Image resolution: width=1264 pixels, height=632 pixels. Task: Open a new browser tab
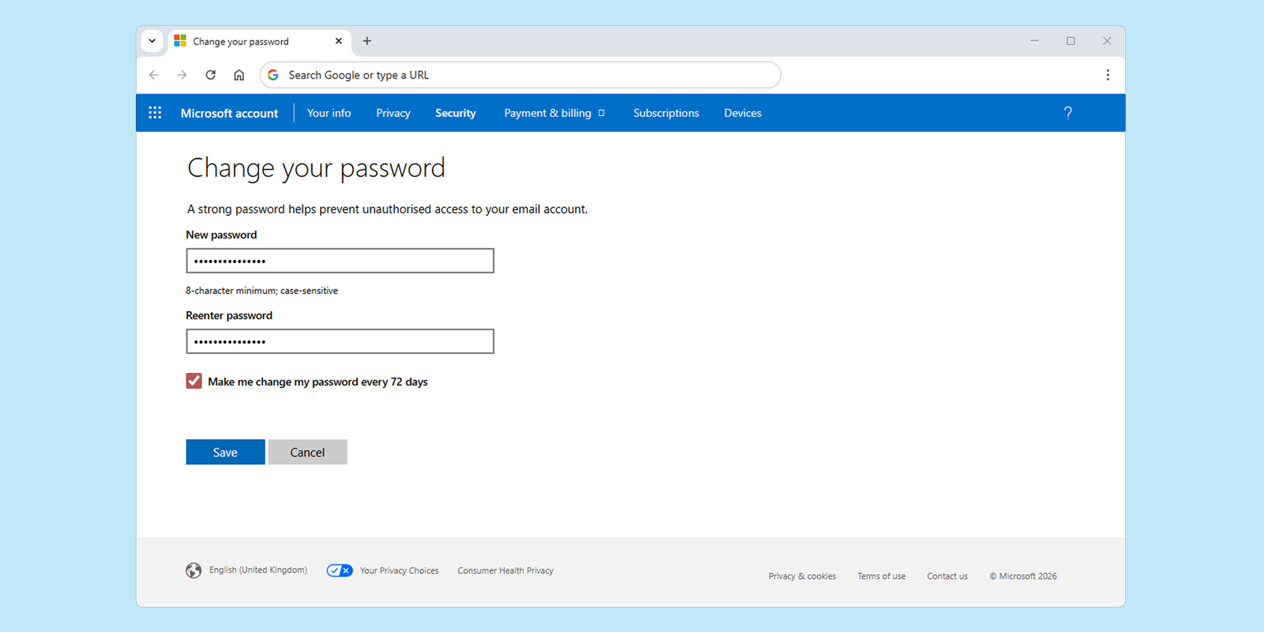pos(367,40)
